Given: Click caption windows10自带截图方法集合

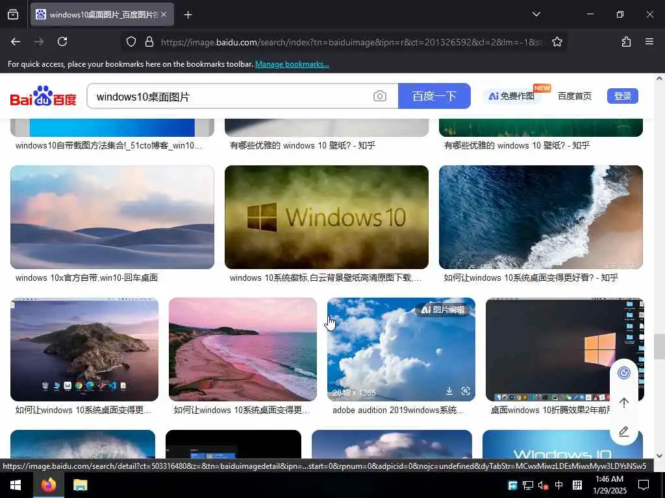Looking at the screenshot, I should point(108,146).
